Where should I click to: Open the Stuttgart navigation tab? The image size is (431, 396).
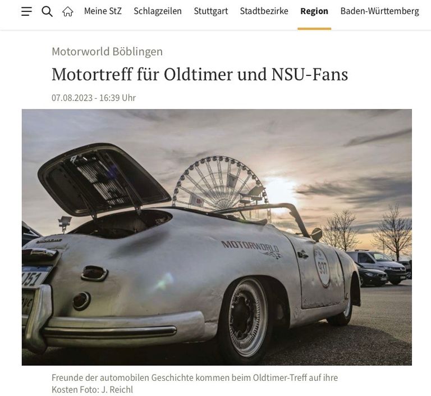[211, 11]
